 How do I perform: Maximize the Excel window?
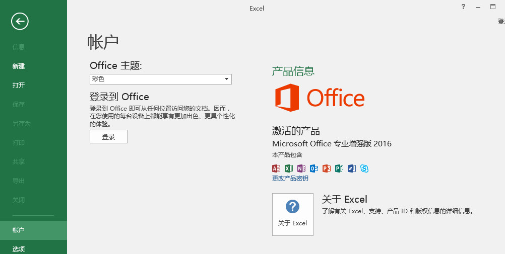[x=493, y=7]
